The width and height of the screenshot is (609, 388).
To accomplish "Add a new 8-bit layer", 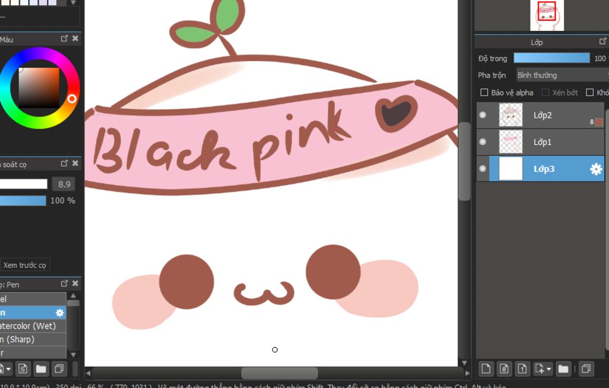I will coord(504,368).
